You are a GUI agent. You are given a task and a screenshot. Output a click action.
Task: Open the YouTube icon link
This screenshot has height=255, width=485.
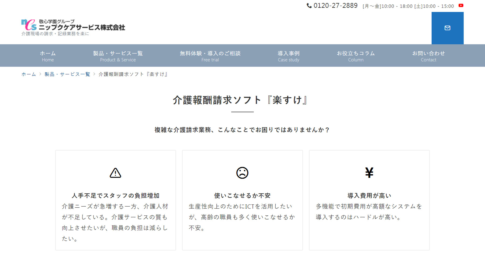coord(461,5)
